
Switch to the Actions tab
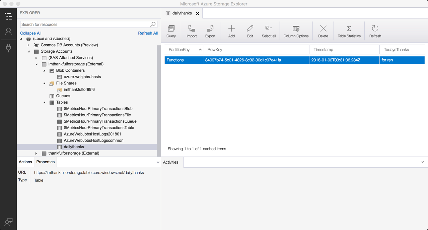(25, 162)
